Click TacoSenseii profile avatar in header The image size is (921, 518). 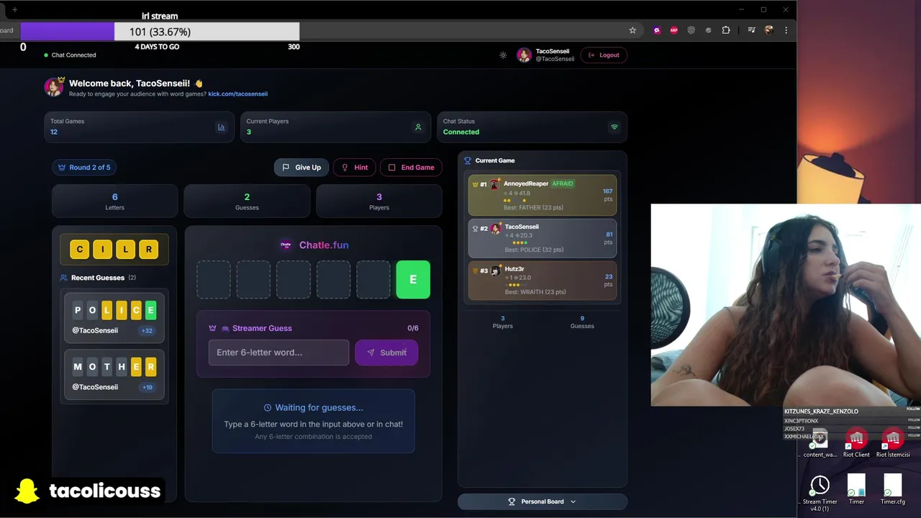[x=524, y=55]
